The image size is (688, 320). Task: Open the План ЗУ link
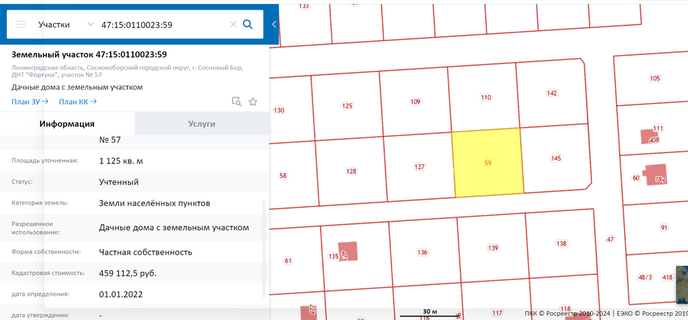30,102
